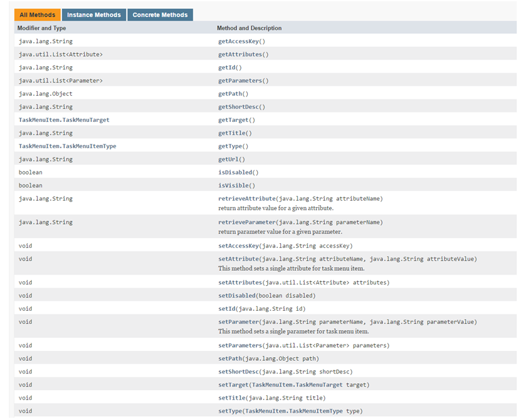
Task: Open the getAttributes method documentation
Action: pos(243,54)
